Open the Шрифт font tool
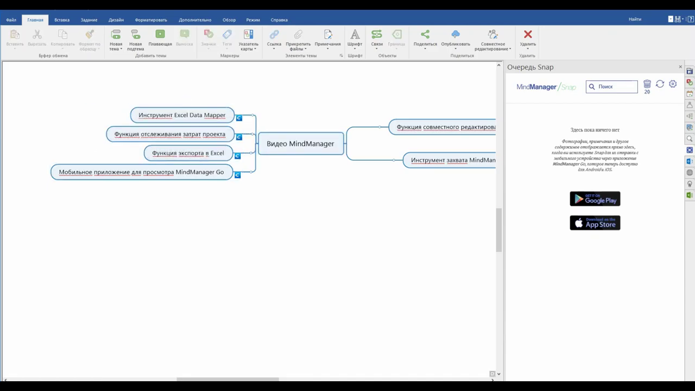The image size is (695, 391). 355,39
